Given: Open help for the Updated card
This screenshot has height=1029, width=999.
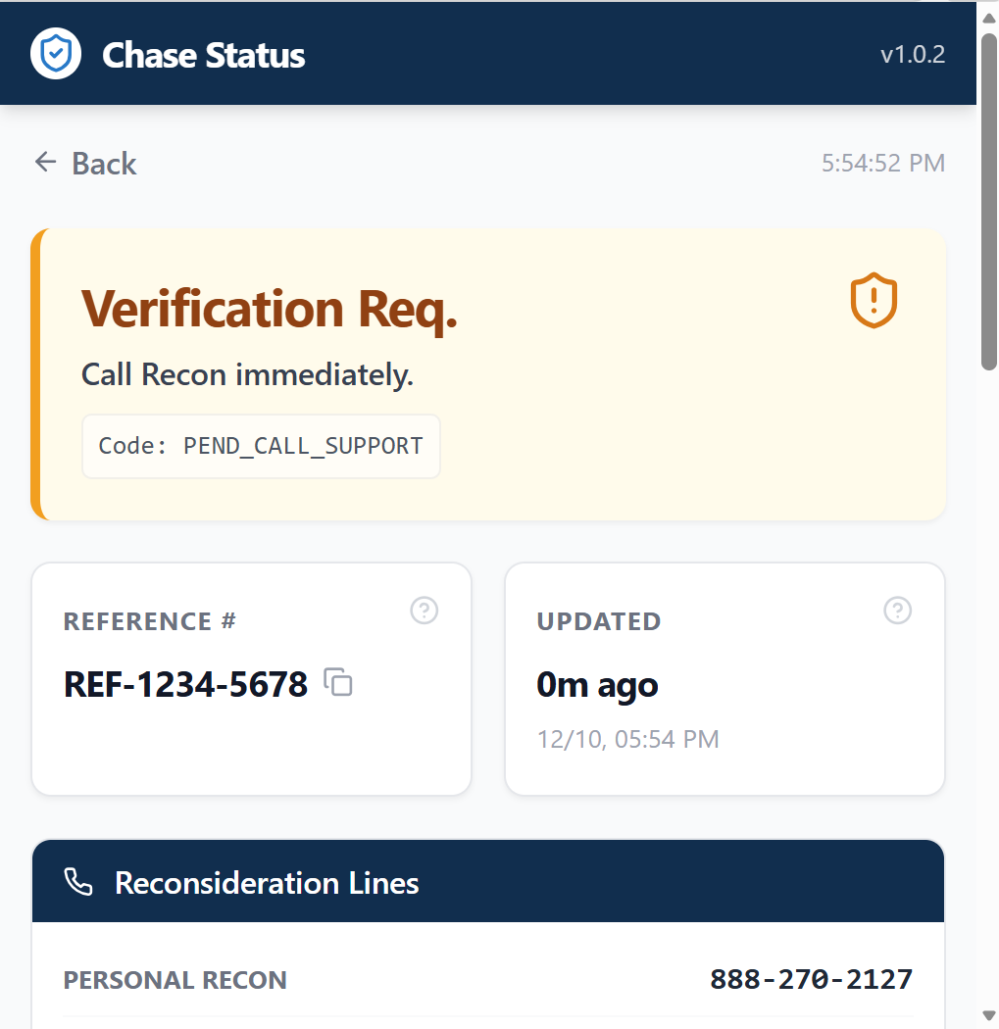Looking at the screenshot, I should 897,611.
